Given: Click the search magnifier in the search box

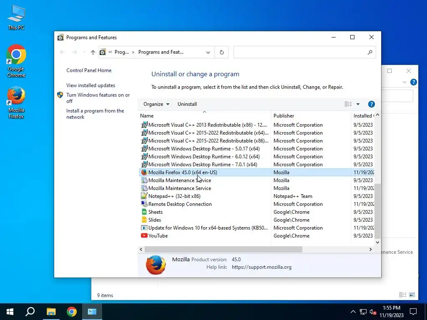Looking at the screenshot, I should (370, 52).
